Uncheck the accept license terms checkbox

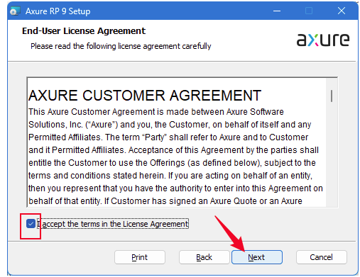pos(31,223)
